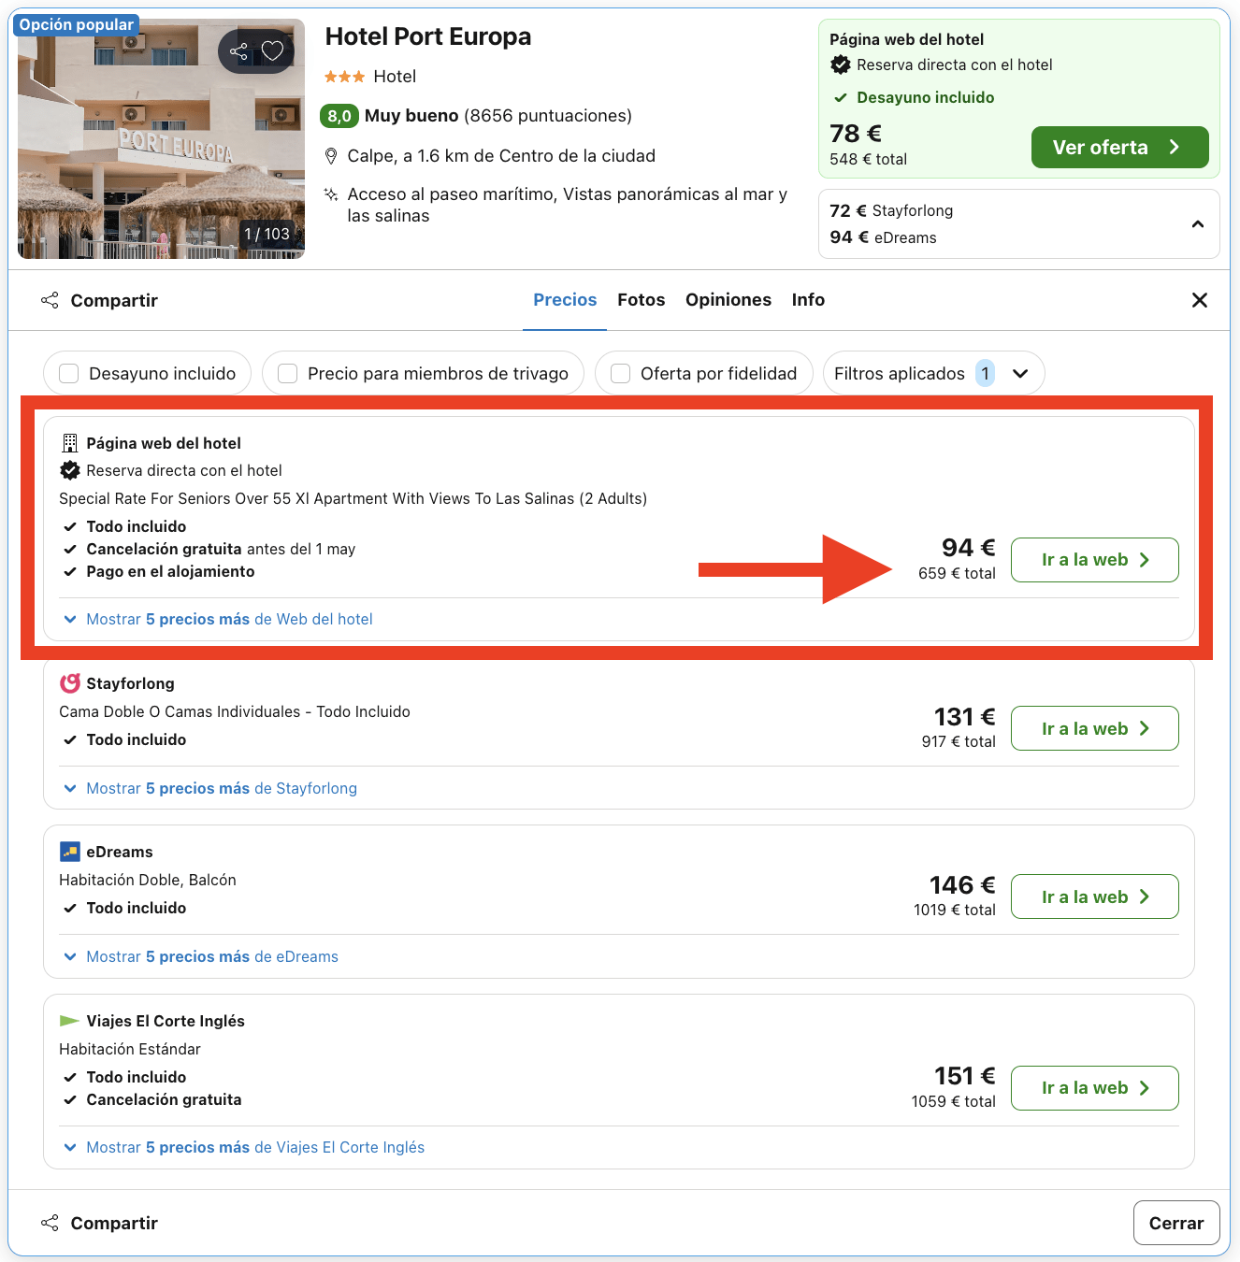The height and width of the screenshot is (1262, 1240).
Task: Open the Filtros aplicados dropdown
Action: coord(1021,373)
